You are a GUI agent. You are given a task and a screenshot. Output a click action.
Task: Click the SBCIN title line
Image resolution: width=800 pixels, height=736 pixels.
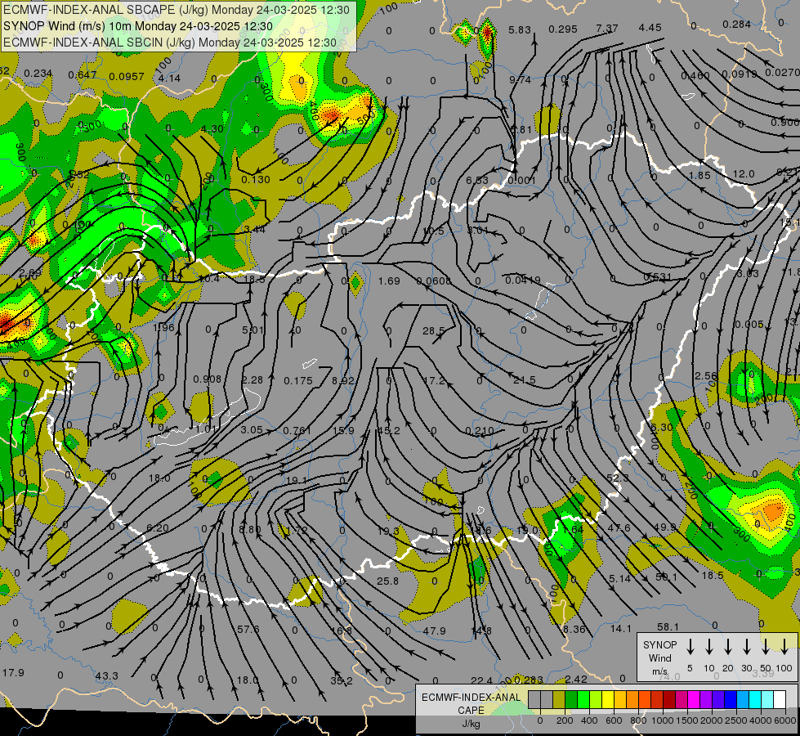170,43
